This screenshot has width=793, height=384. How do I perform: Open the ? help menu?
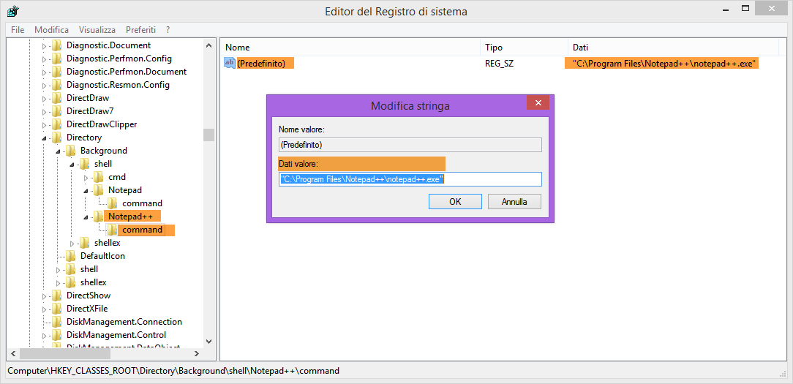click(168, 30)
